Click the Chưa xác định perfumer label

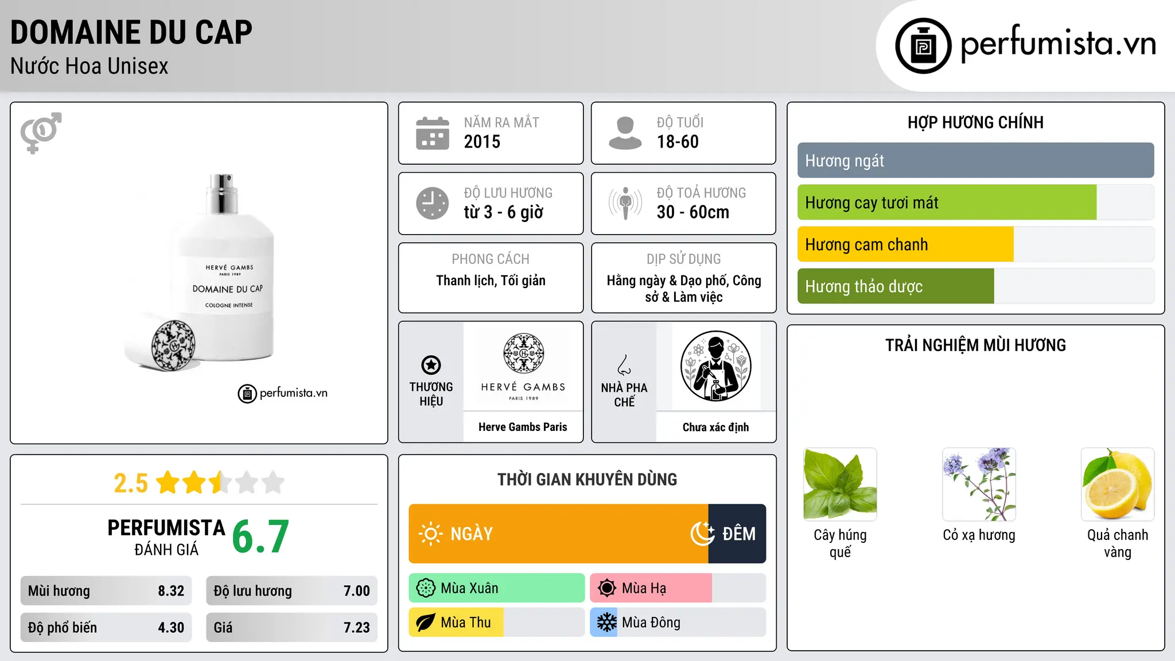pyautogui.click(x=715, y=427)
